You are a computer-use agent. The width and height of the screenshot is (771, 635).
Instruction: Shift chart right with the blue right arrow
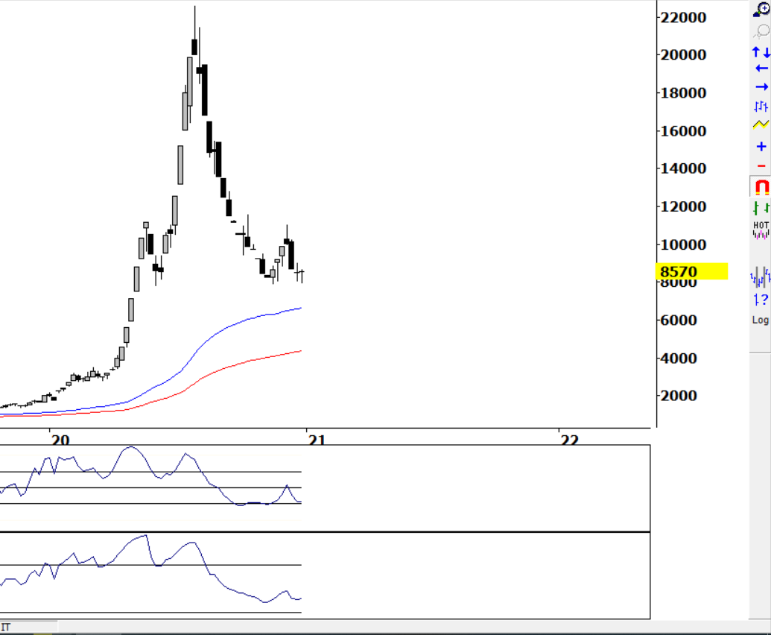point(761,86)
